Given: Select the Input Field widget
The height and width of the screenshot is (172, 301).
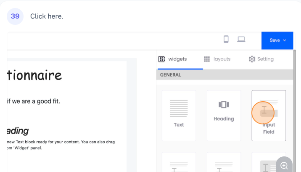Looking at the screenshot, I should pos(269,115).
